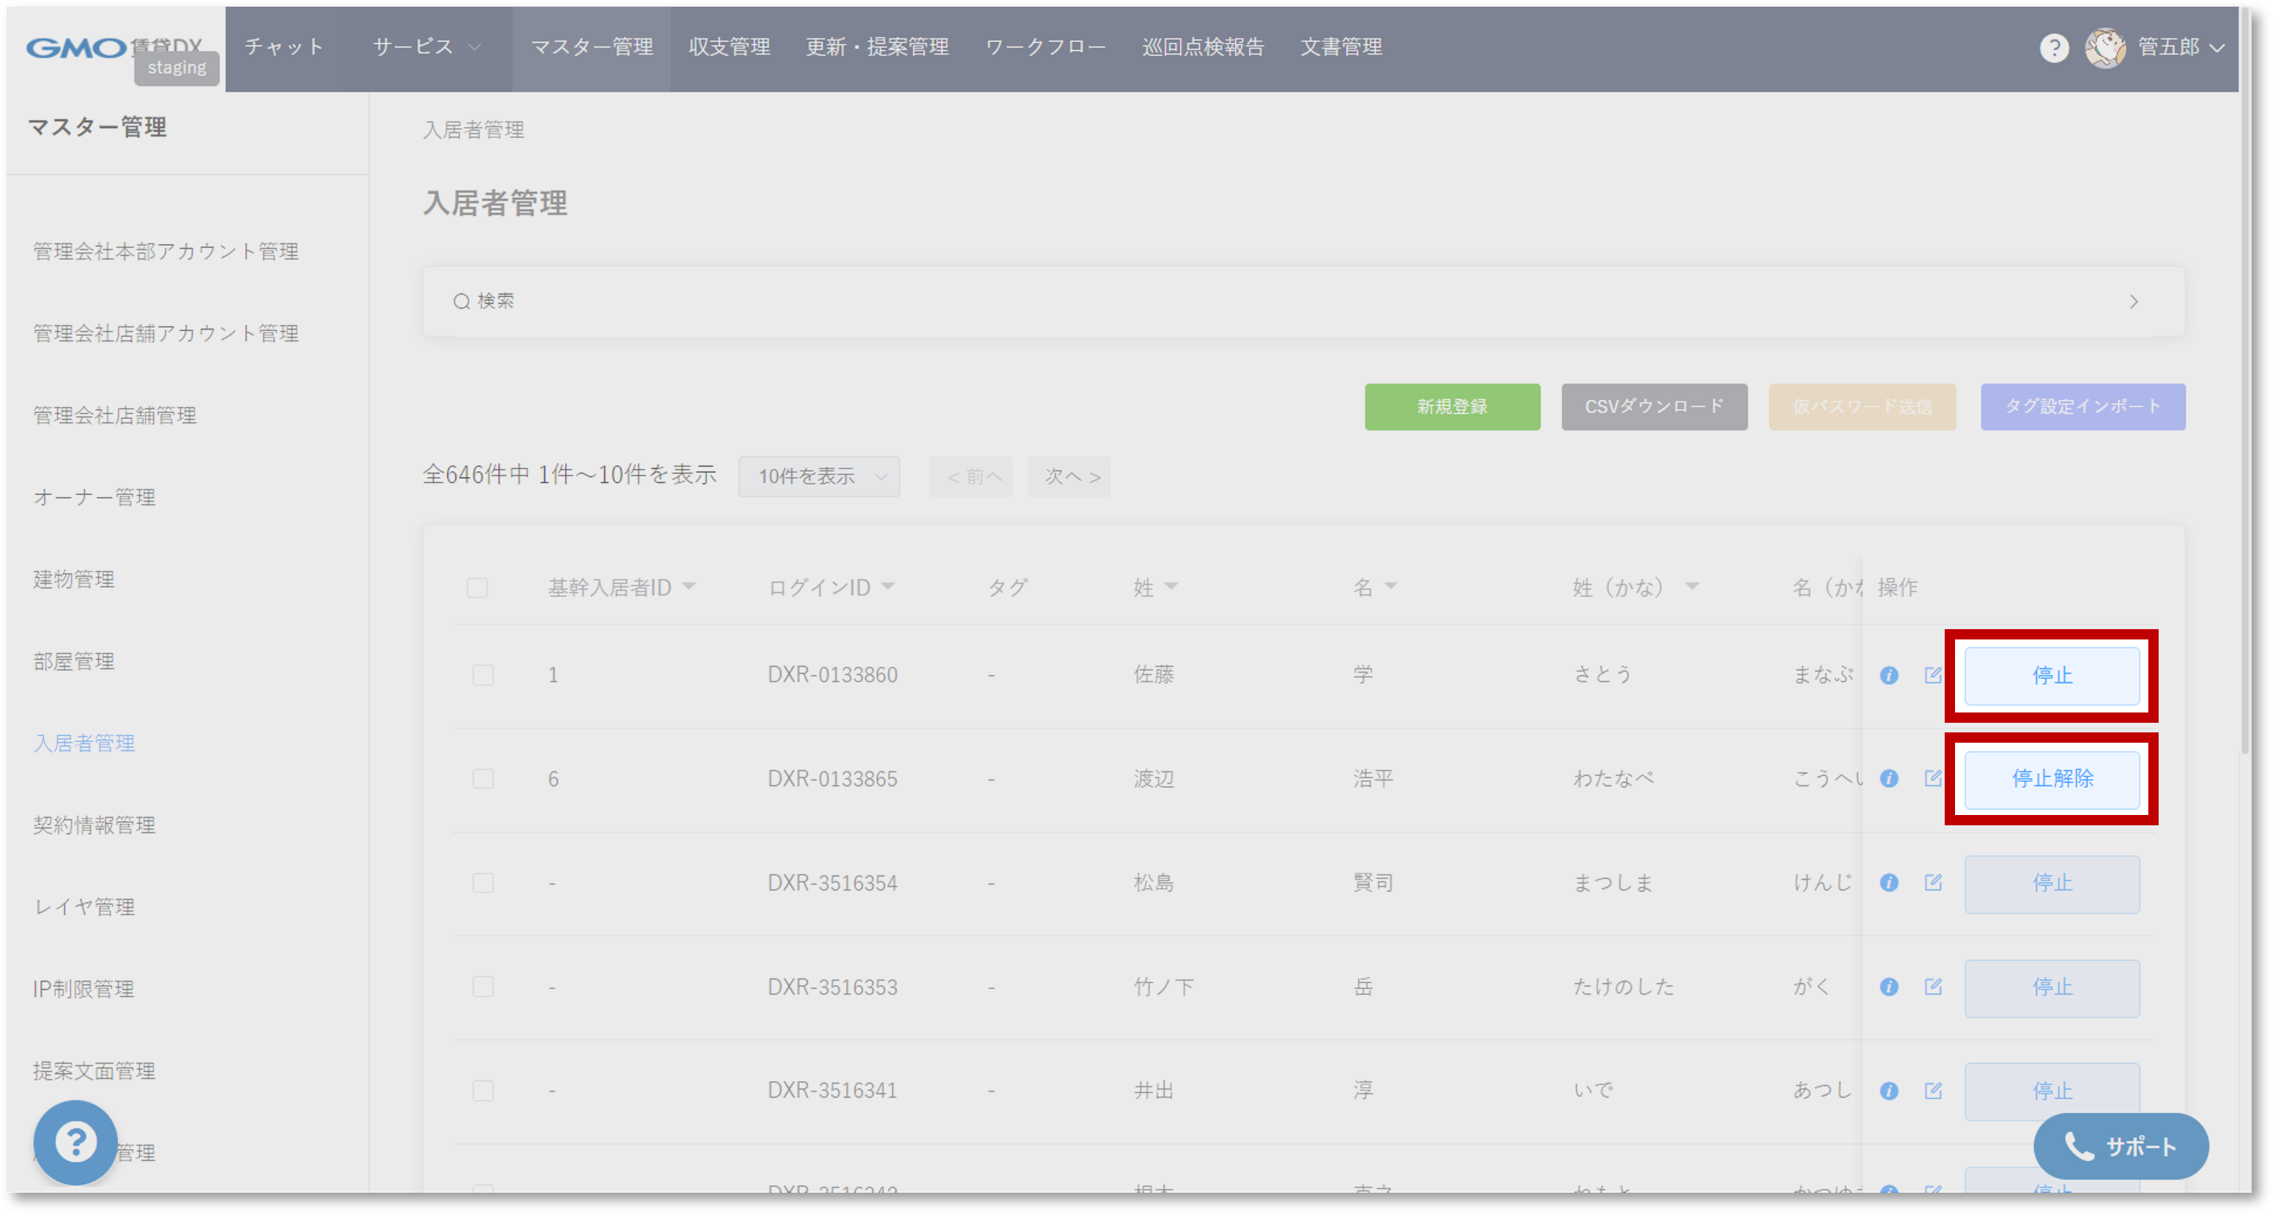Screen dimensions: 2273x1214
Task: Click edit icon for 佐藤 row
Action: (1932, 675)
